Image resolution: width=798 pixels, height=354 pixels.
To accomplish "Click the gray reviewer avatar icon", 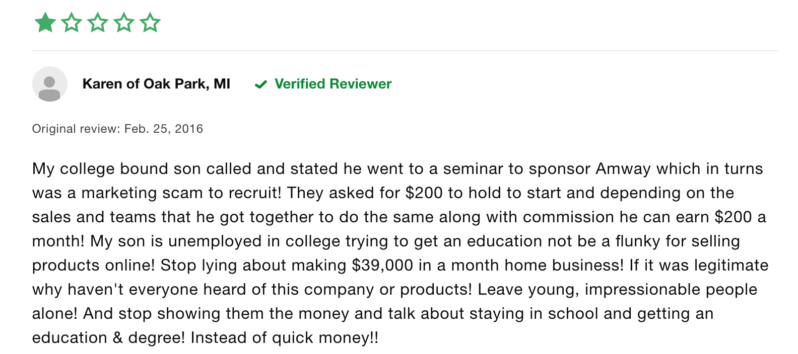I will coord(50,84).
